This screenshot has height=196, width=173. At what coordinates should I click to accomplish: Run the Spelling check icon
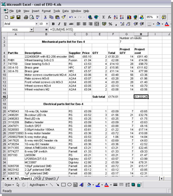coord(38,17)
